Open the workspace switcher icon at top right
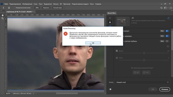This screenshot has width=173, height=97. pos(165,8)
